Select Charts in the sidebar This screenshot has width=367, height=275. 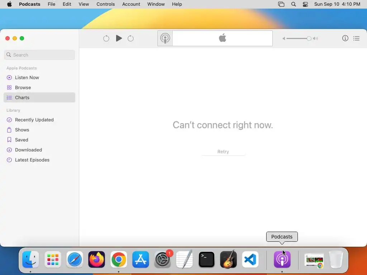[x=39, y=97]
